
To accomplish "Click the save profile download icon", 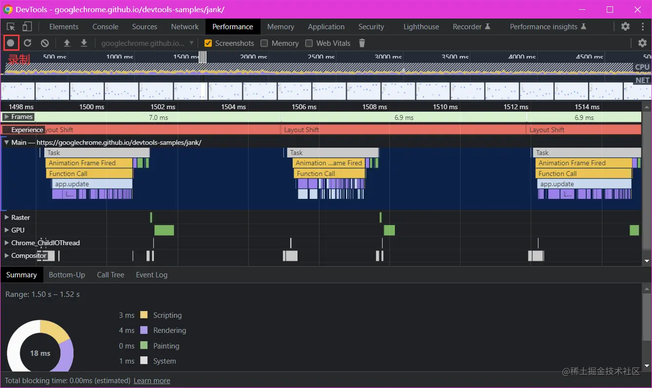I will click(x=84, y=43).
